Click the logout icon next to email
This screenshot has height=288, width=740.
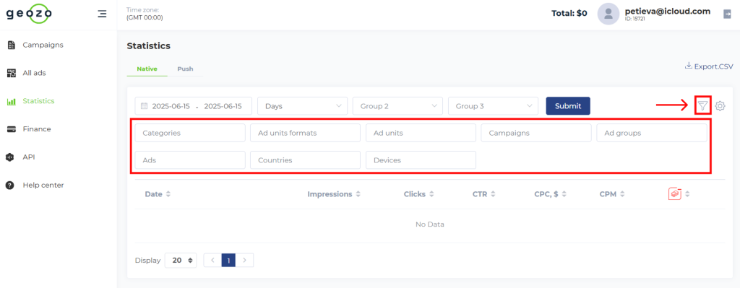point(727,14)
